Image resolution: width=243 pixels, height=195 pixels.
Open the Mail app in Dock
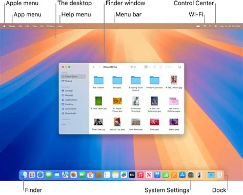[x=57, y=175]
